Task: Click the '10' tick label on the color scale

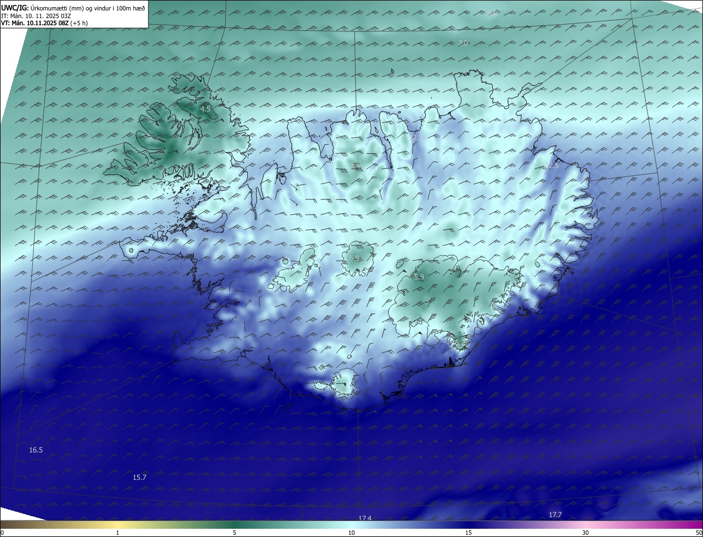Action: pos(351,533)
